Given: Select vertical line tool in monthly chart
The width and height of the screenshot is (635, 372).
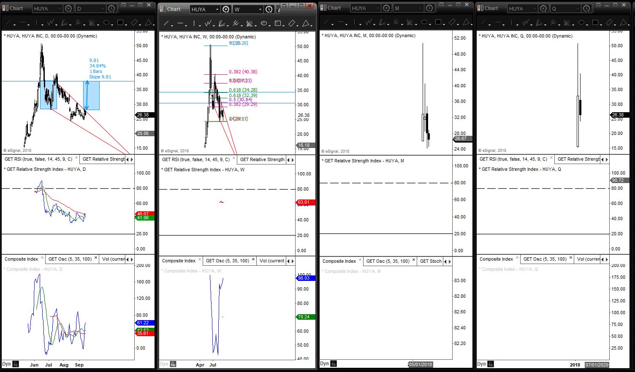Looking at the screenshot, I should click(x=355, y=22).
